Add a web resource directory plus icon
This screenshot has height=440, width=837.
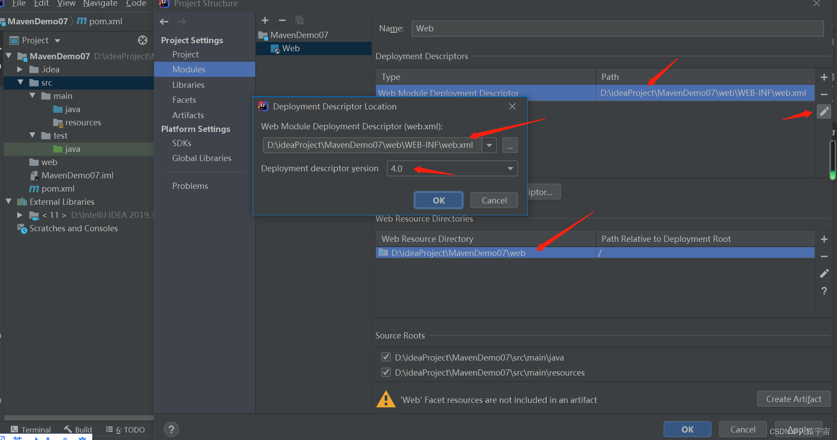click(x=824, y=239)
